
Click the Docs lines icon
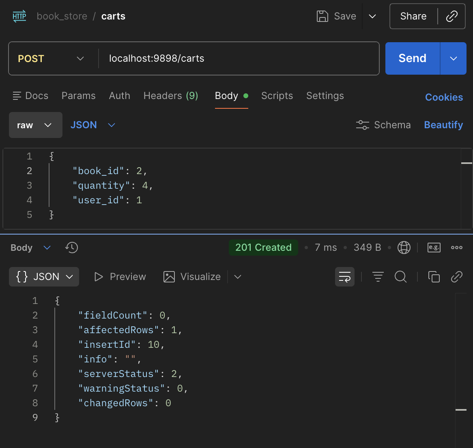click(17, 96)
